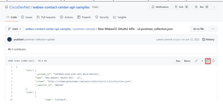Open the Blame view
The image size is (223, 111).
point(187,61)
